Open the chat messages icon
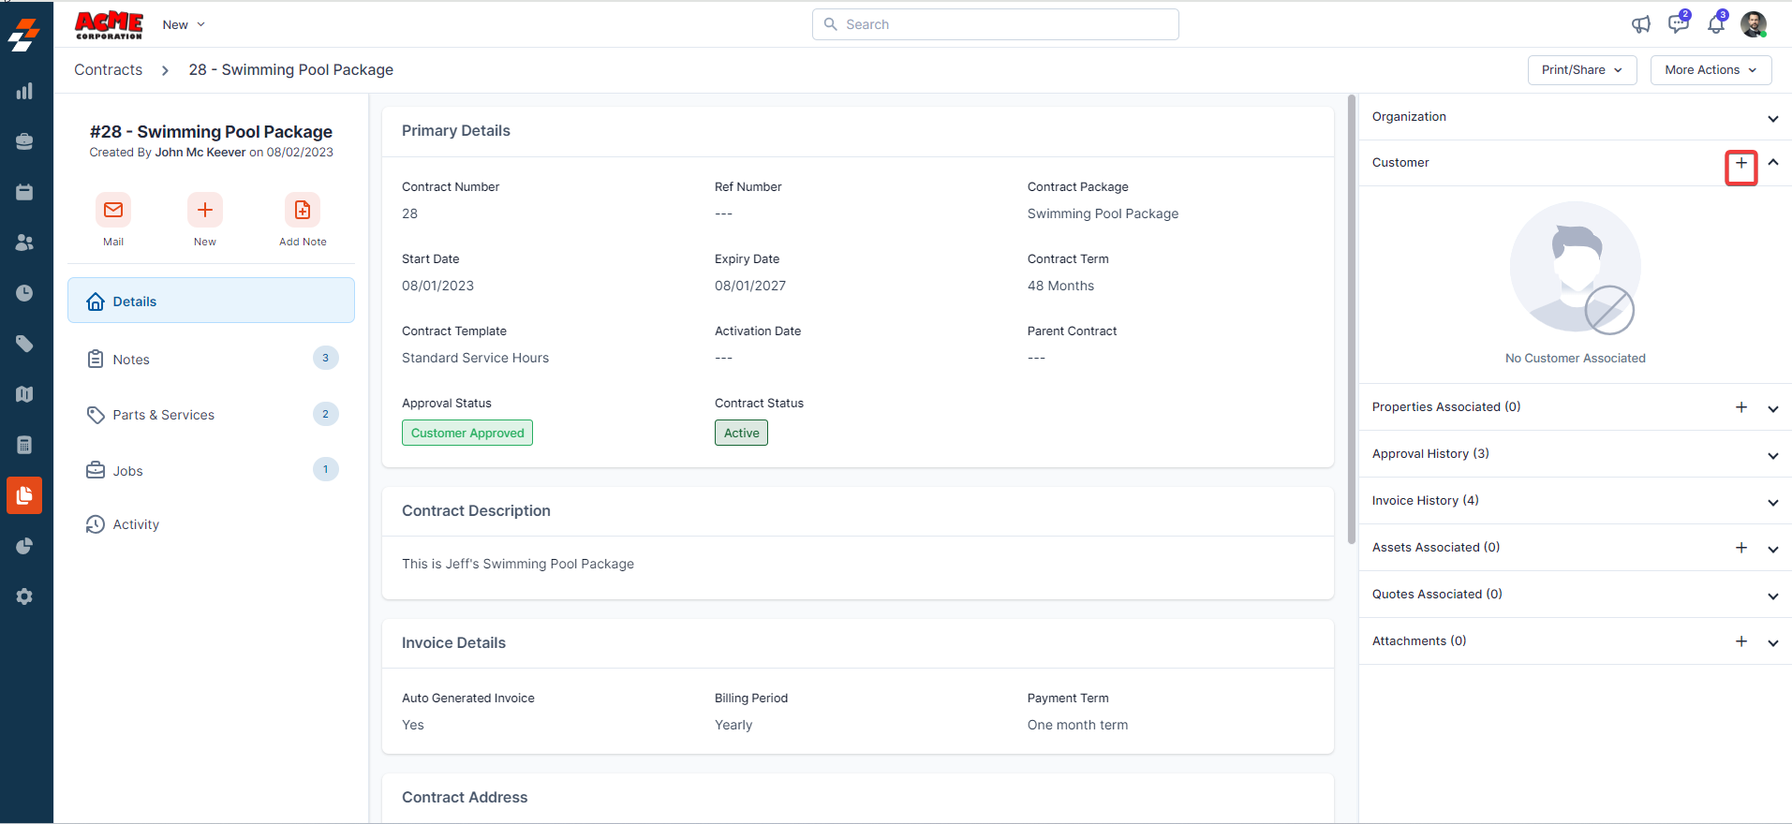 [x=1678, y=24]
